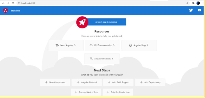
Task: Open the YouTube icon link
Action: tap(199, 10)
